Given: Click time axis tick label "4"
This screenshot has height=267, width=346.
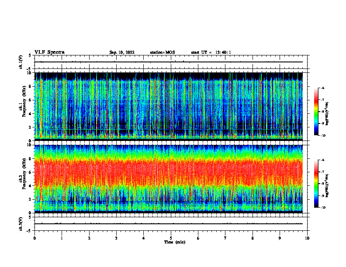Looking at the screenshot, I should coord(144,238).
